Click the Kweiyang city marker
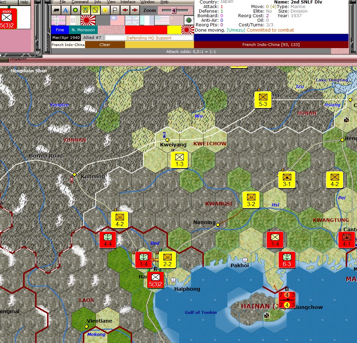 pyautogui.click(x=167, y=140)
